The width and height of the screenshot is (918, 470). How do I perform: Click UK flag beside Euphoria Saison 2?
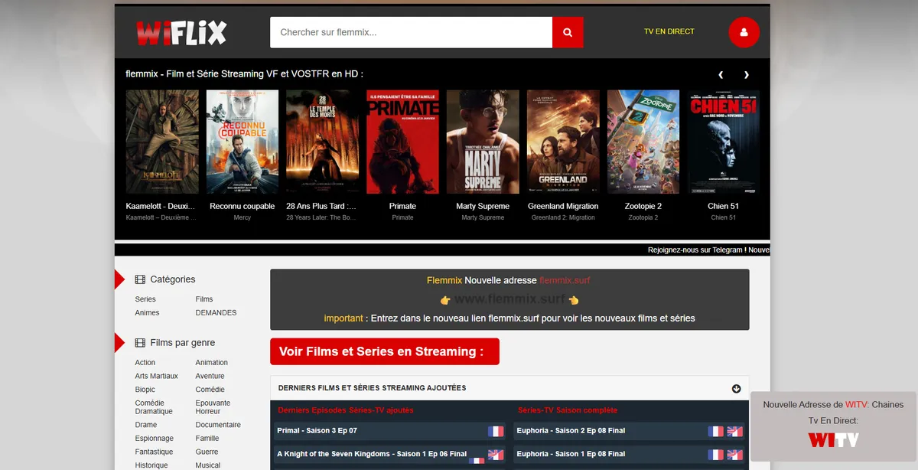pos(734,431)
